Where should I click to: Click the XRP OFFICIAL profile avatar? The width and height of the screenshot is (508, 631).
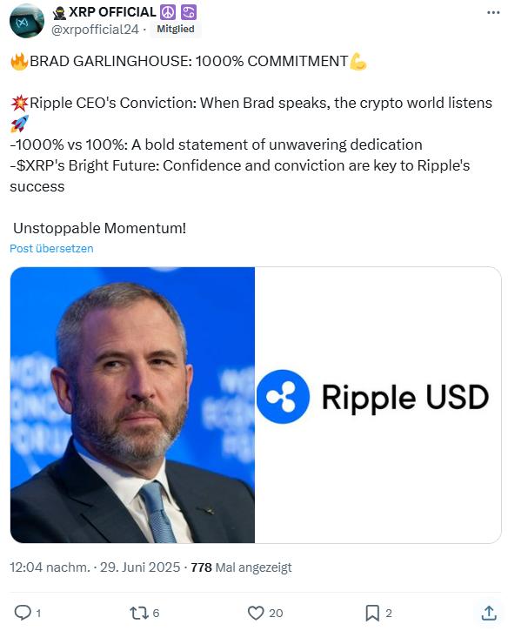click(27, 21)
